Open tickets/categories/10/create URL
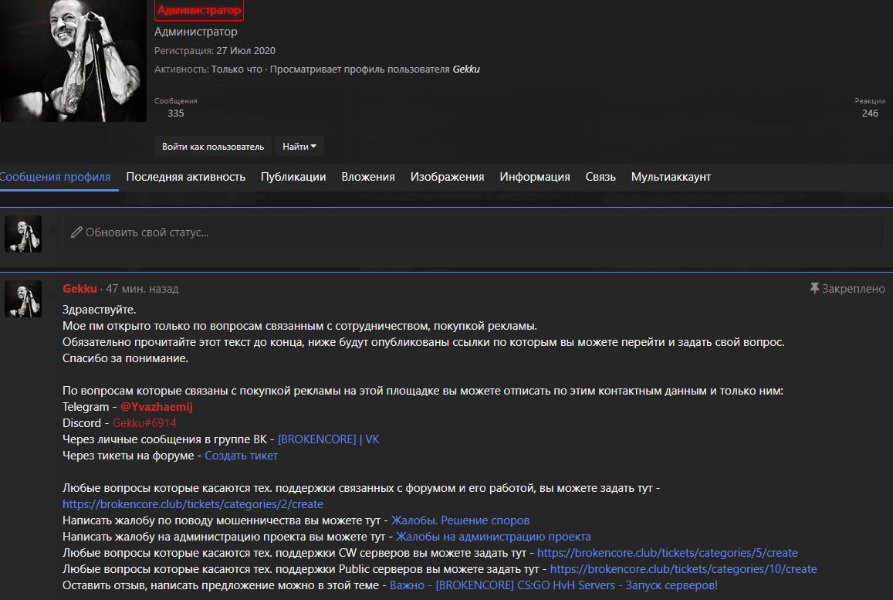The image size is (893, 600). pyautogui.click(x=683, y=568)
